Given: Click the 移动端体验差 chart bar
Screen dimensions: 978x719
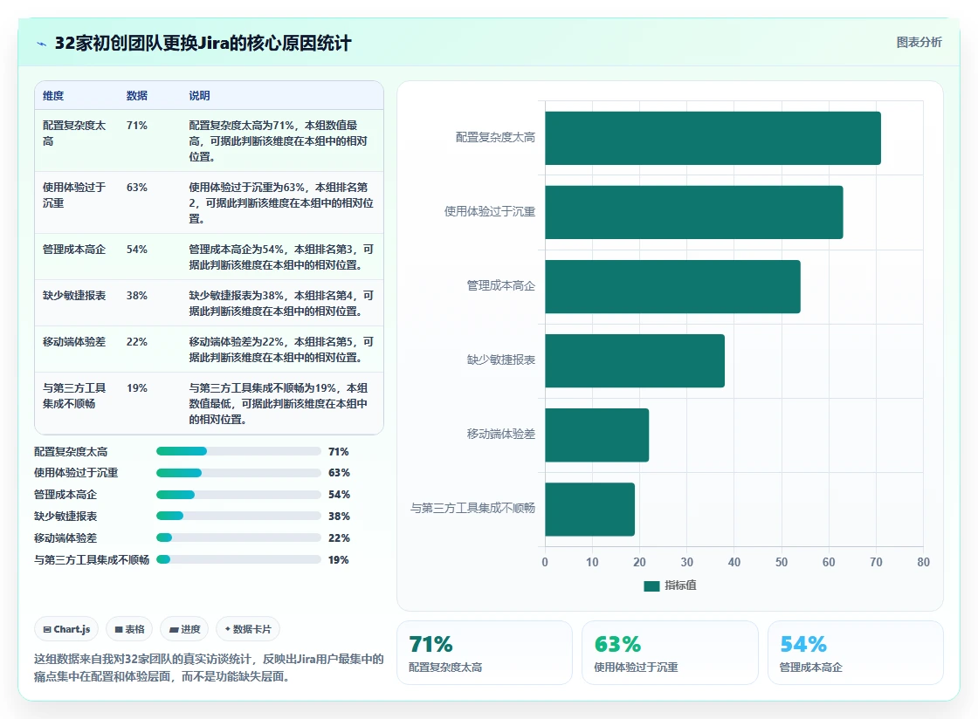Looking at the screenshot, I should point(597,435).
